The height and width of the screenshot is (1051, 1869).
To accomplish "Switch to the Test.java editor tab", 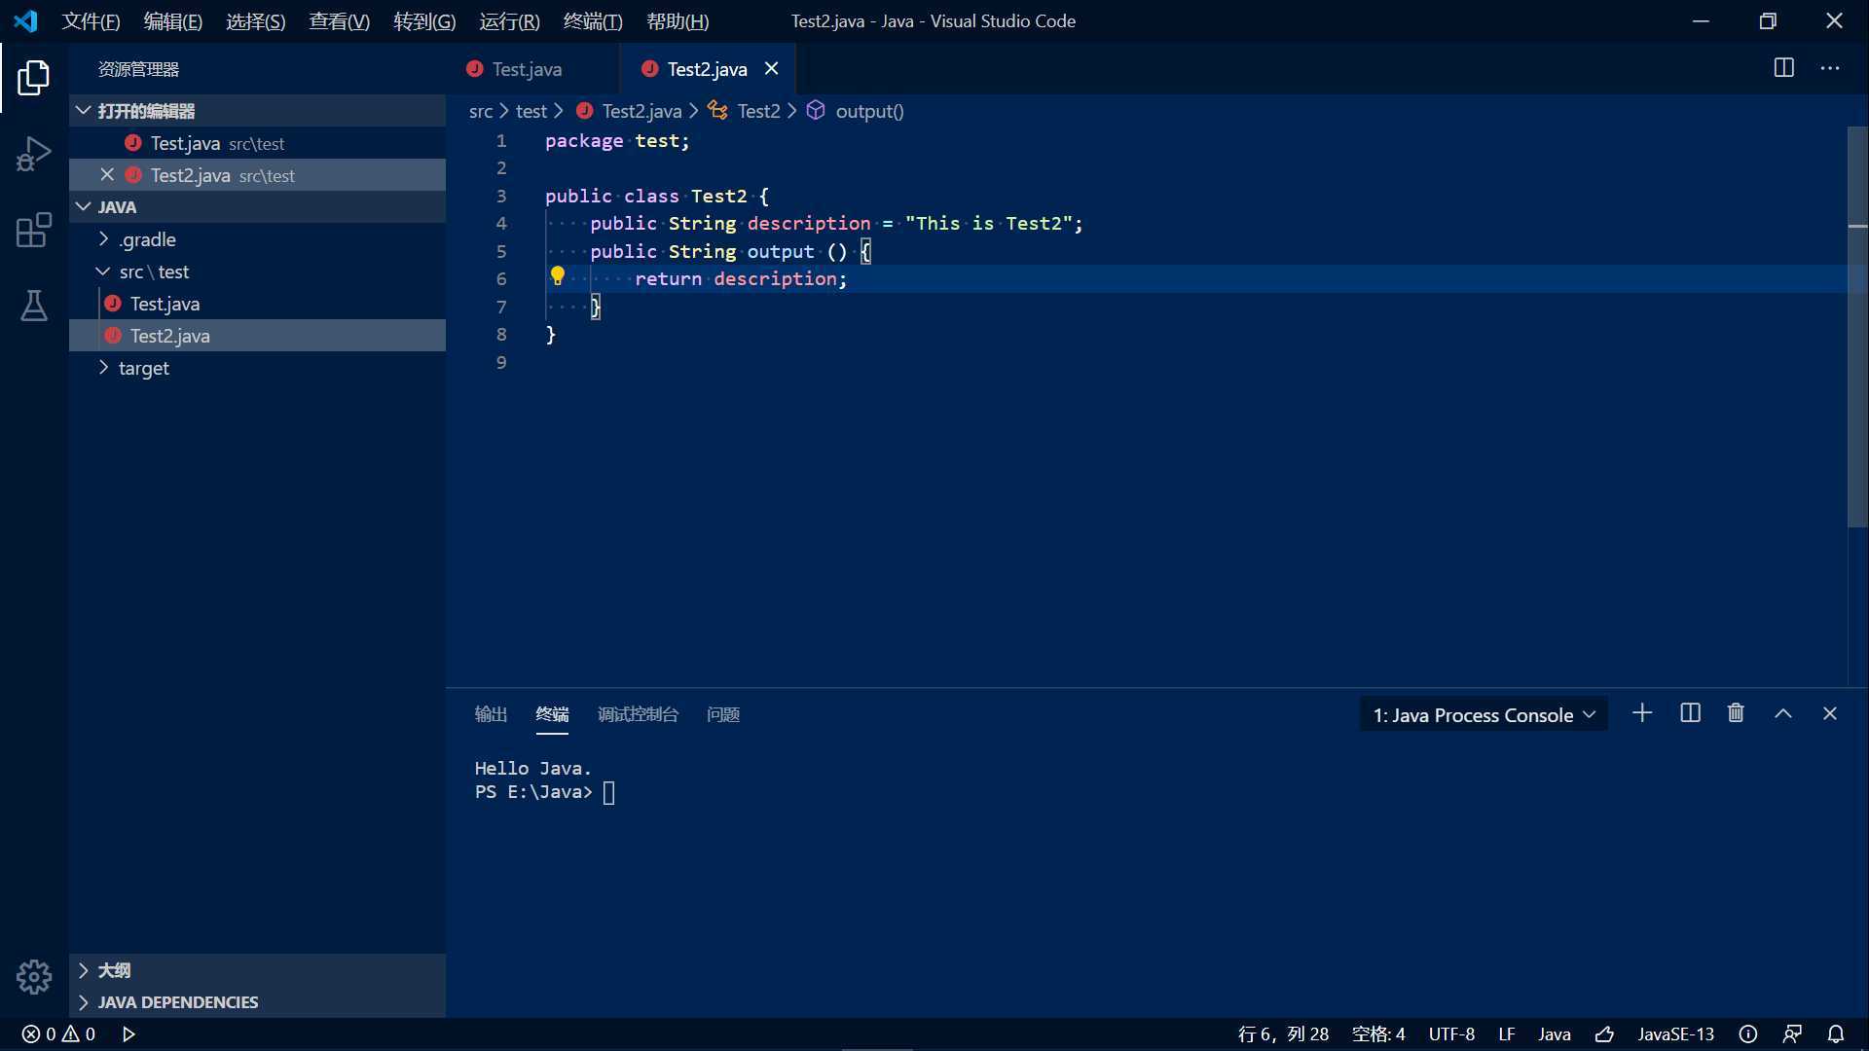I will click(x=532, y=68).
